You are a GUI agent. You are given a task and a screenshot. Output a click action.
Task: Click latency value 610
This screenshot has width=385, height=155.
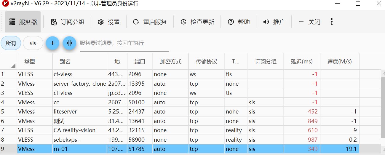pyautogui.click(x=313, y=130)
